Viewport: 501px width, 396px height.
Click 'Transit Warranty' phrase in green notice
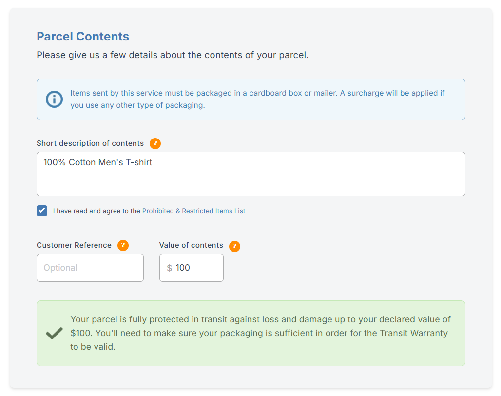pos(414,334)
